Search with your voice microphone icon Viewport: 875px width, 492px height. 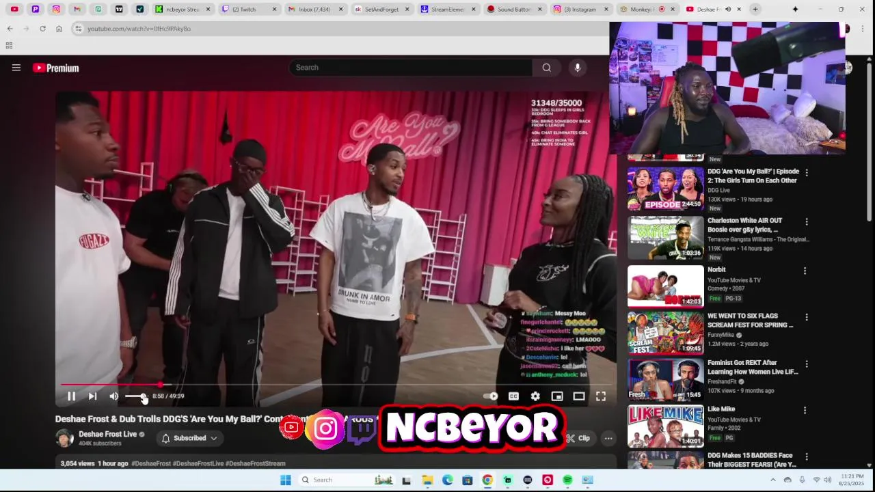tap(578, 68)
